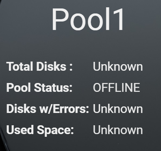Click the w/Errors text in the label

click(x=64, y=108)
